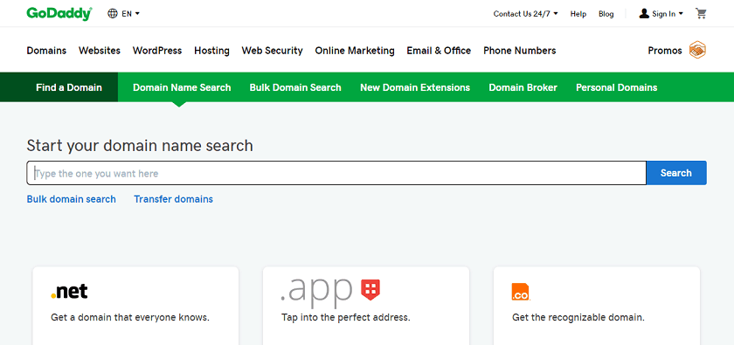This screenshot has width=734, height=345.
Task: Click 'Get the recognizable domain.' text
Action: pyautogui.click(x=578, y=317)
